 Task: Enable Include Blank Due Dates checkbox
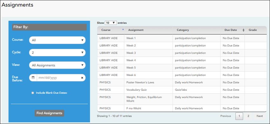pyautogui.click(x=33, y=93)
